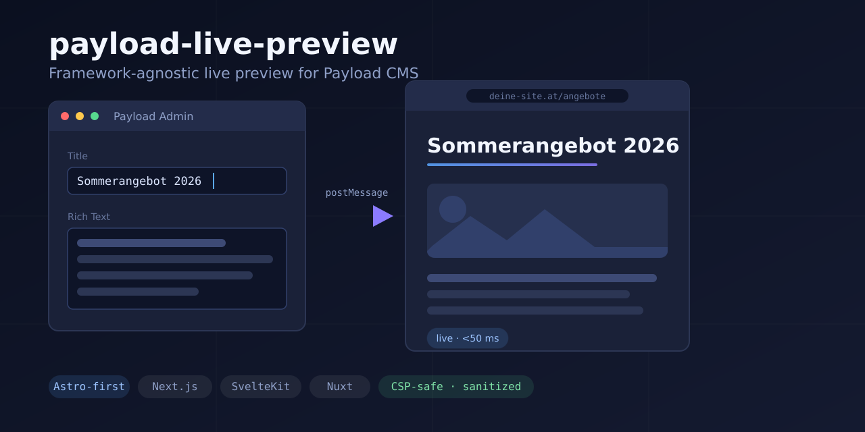Click the mountain image placeholder in preview
The image size is (865, 432).
click(547, 221)
